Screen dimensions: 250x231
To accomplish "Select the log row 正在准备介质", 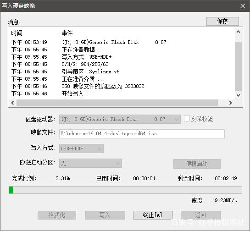I will 122,79.
